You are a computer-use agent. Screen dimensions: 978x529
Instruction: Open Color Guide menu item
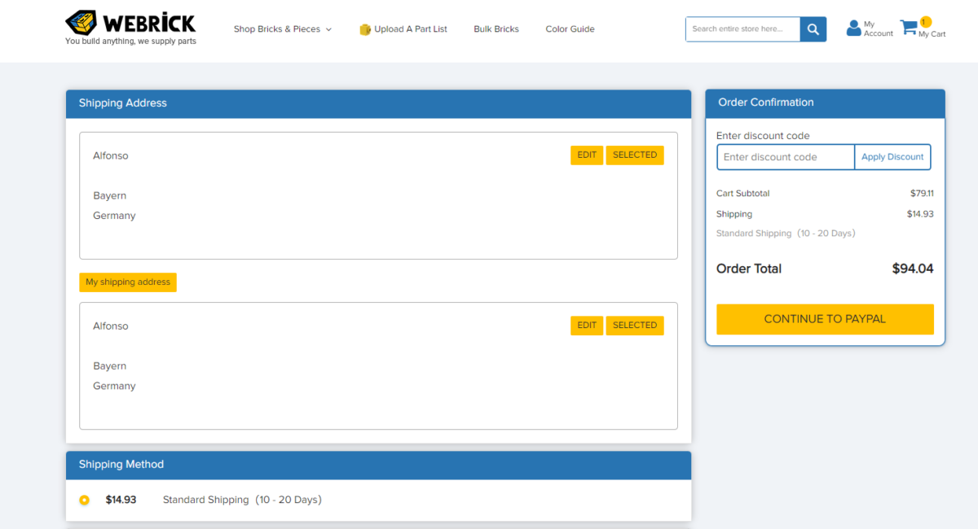pos(570,29)
